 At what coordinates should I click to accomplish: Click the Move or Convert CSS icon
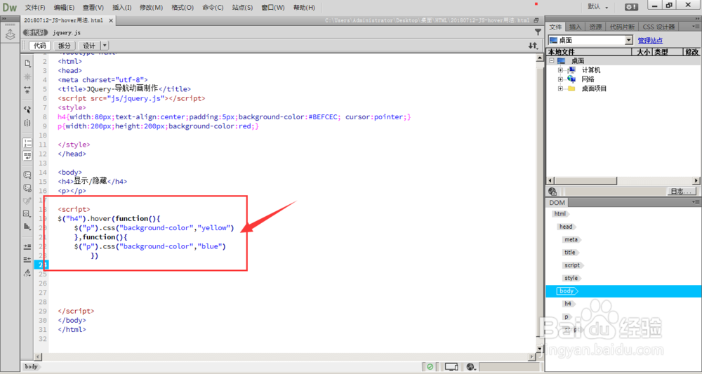(27, 227)
